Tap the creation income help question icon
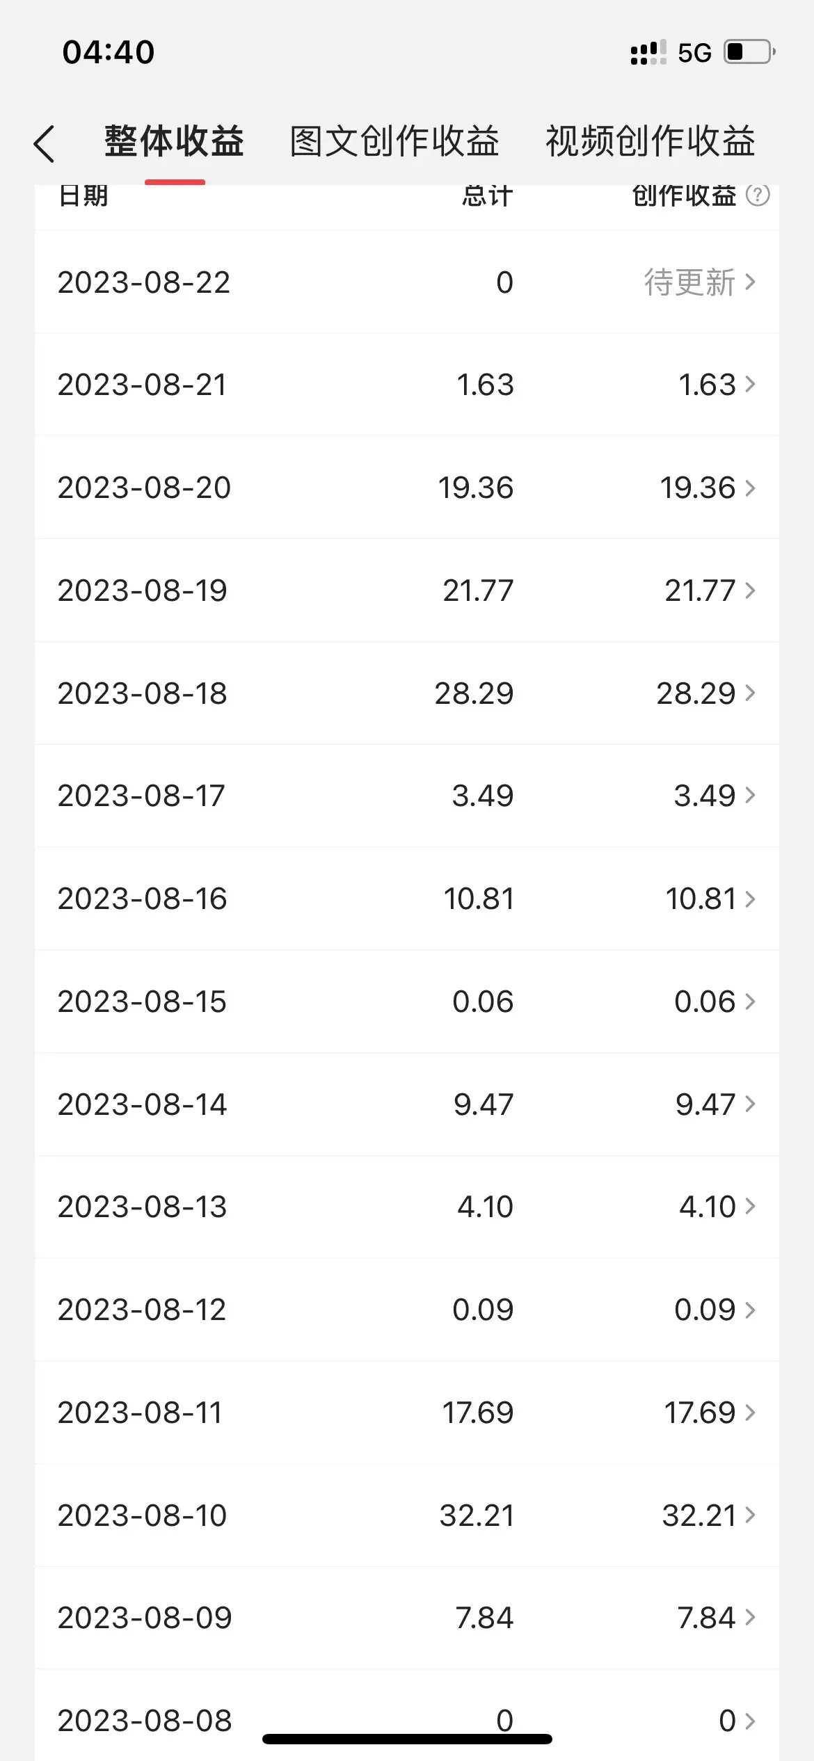 tap(758, 195)
